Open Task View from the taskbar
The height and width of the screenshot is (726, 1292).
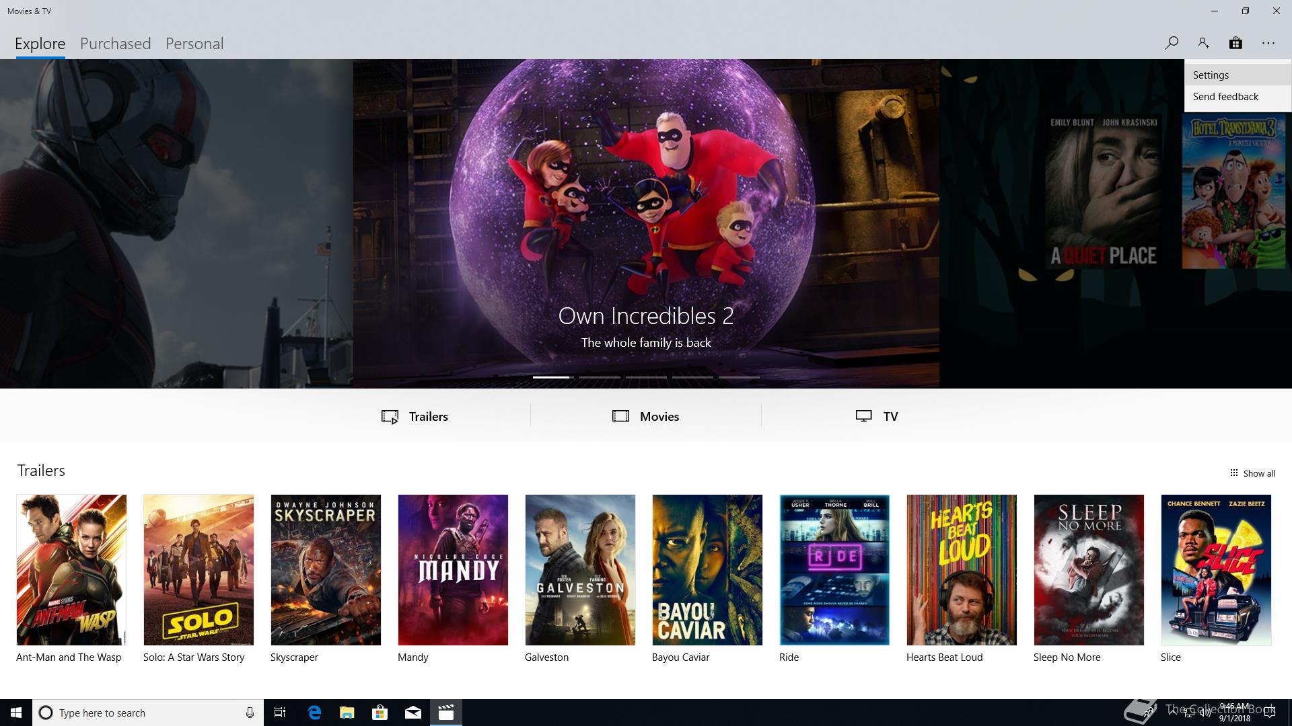280,713
